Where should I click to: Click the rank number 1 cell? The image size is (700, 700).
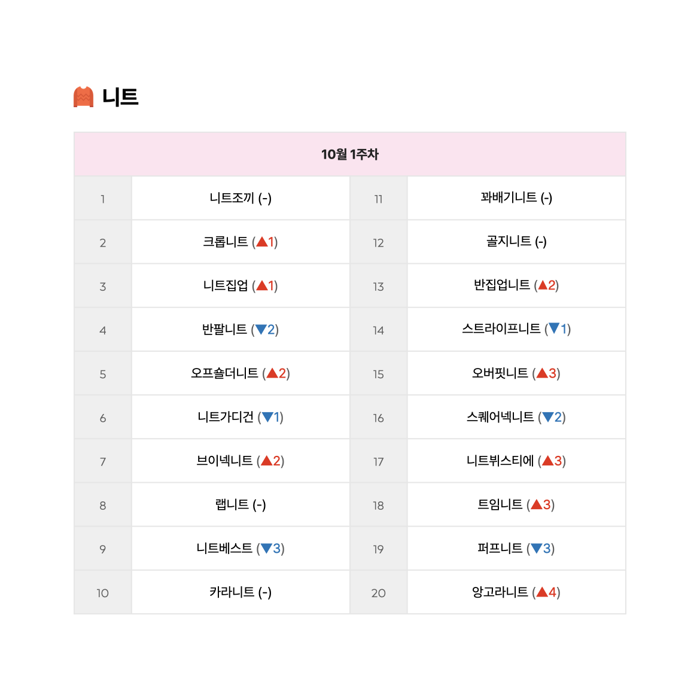(103, 199)
